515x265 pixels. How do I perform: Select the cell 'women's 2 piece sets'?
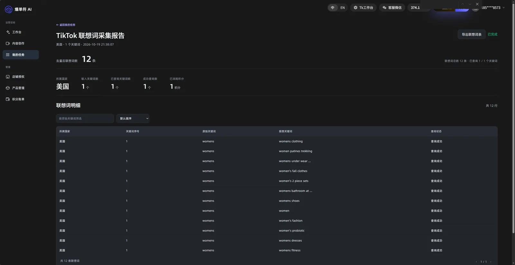coord(294,181)
